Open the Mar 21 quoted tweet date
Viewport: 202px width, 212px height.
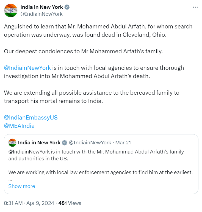pos(123,143)
